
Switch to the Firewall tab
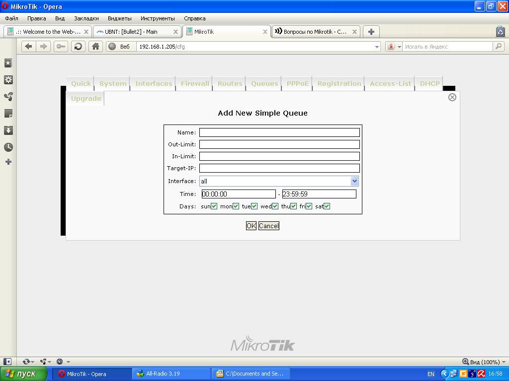(195, 83)
